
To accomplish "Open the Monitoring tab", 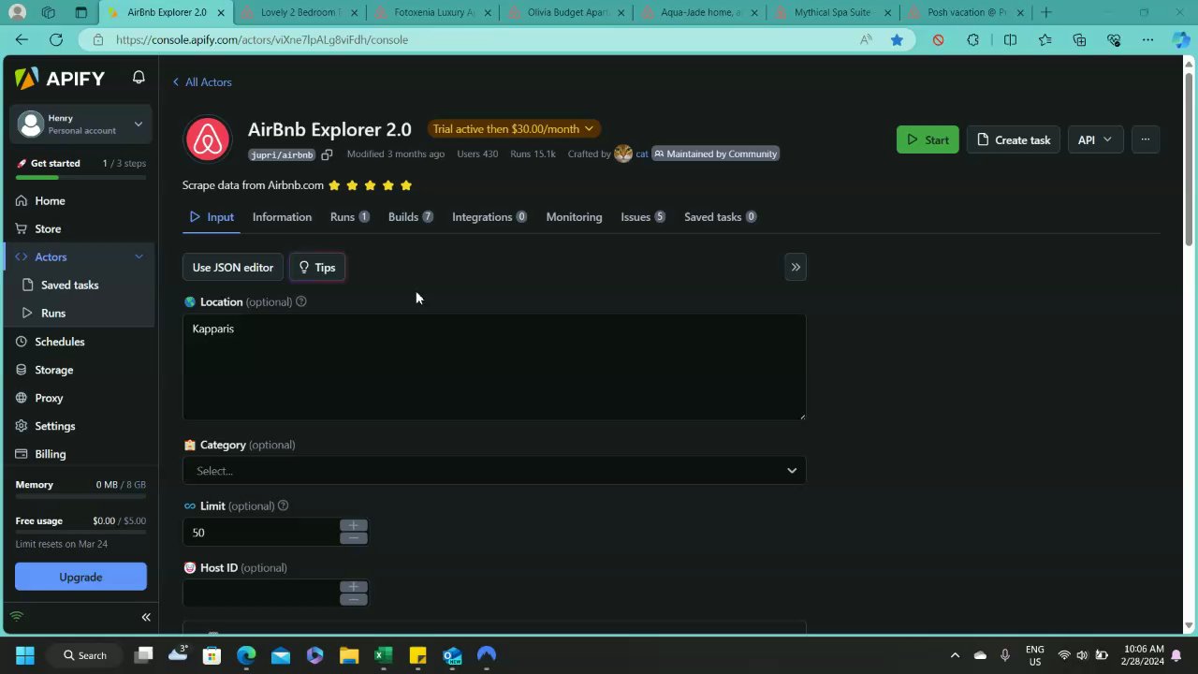I will (x=574, y=216).
